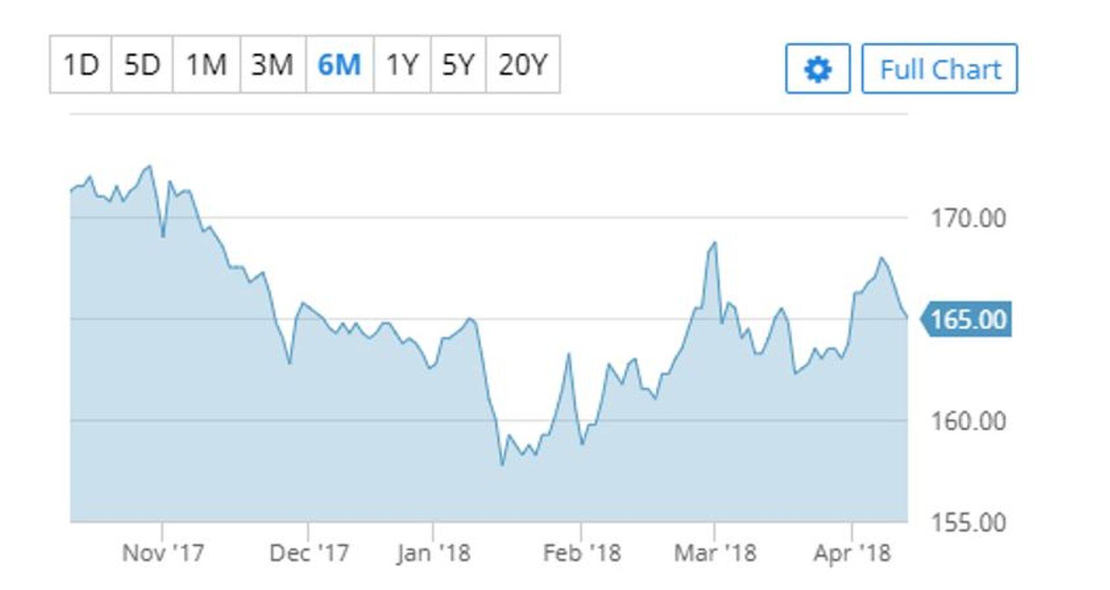Click the Feb '18 axis label
This screenshot has width=1110, height=590.
[582, 553]
